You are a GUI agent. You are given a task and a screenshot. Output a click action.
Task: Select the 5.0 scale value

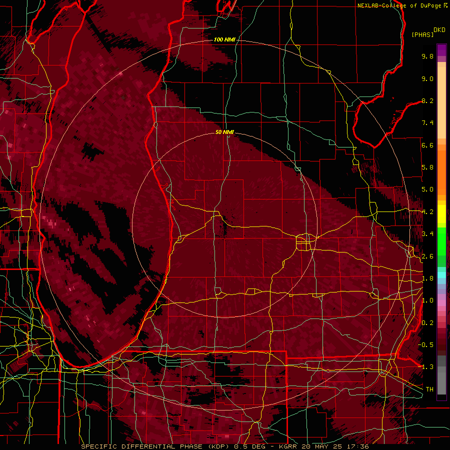click(427, 189)
